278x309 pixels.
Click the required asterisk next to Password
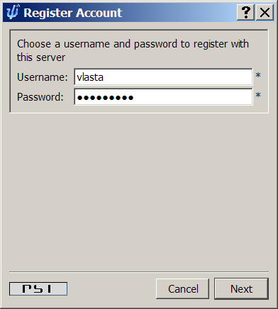258,96
